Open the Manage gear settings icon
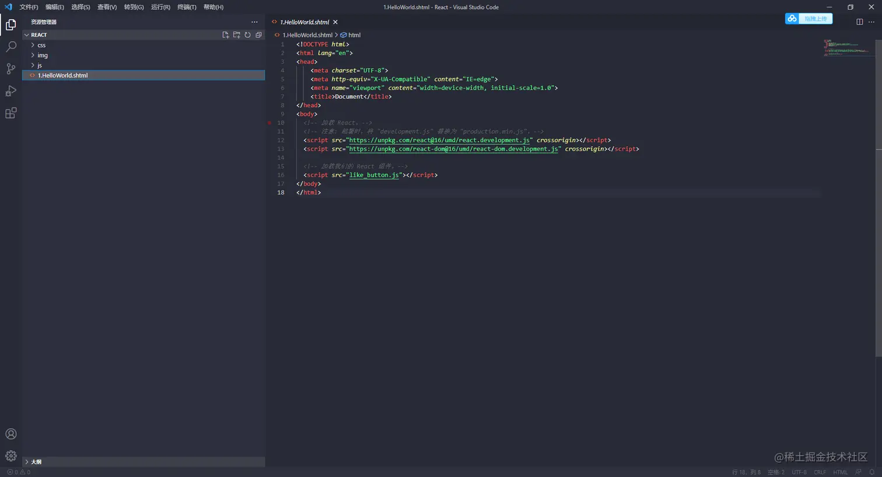The image size is (882, 477). coord(10,456)
